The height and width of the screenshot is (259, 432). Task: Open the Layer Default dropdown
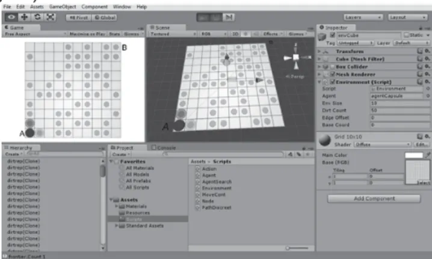tap(412, 43)
